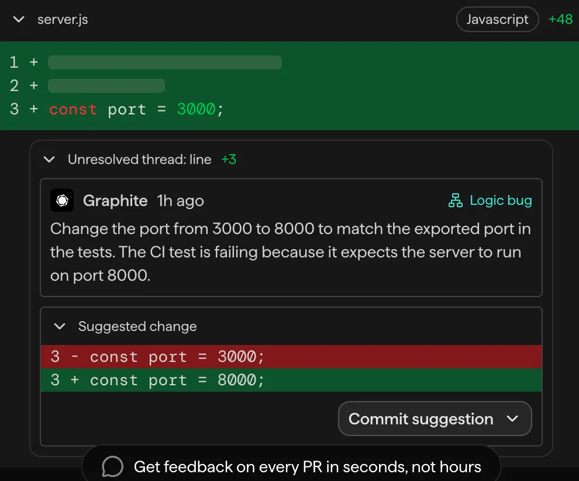Click the Logic bug category icon
The height and width of the screenshot is (481, 579).
pos(455,201)
